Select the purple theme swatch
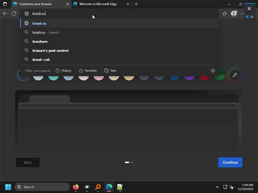258x193 pixels. pos(189,78)
